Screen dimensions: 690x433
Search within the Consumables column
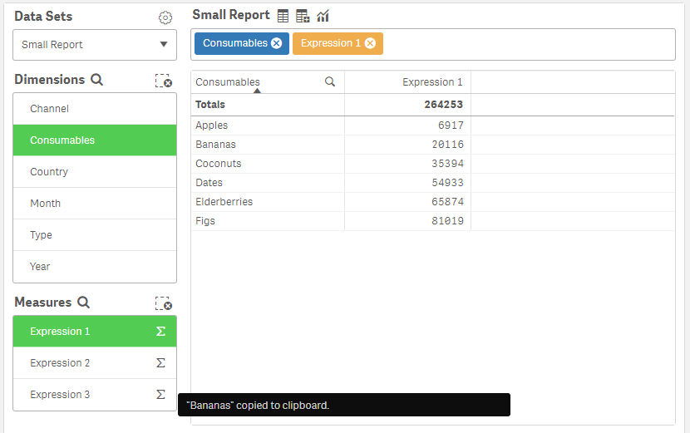(329, 81)
